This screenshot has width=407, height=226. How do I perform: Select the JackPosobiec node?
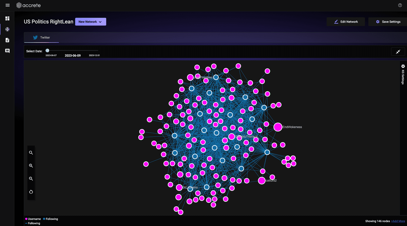click(190, 77)
